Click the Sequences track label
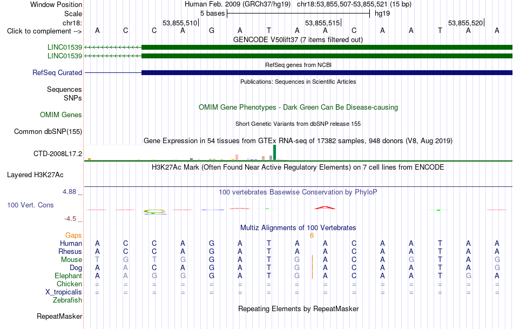Image resolution: width=513 pixels, height=329 pixels. click(x=64, y=89)
